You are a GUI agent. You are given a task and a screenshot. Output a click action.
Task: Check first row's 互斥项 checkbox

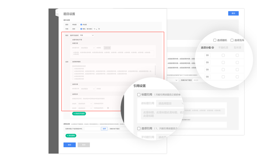point(237,55)
